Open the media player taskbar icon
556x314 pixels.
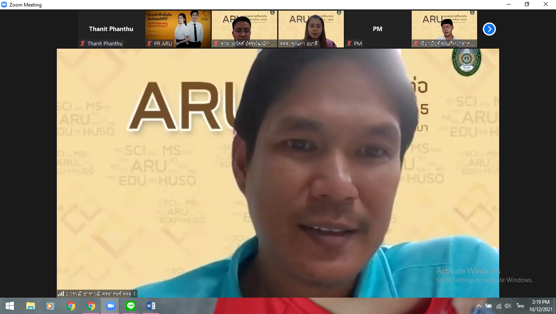click(x=50, y=306)
